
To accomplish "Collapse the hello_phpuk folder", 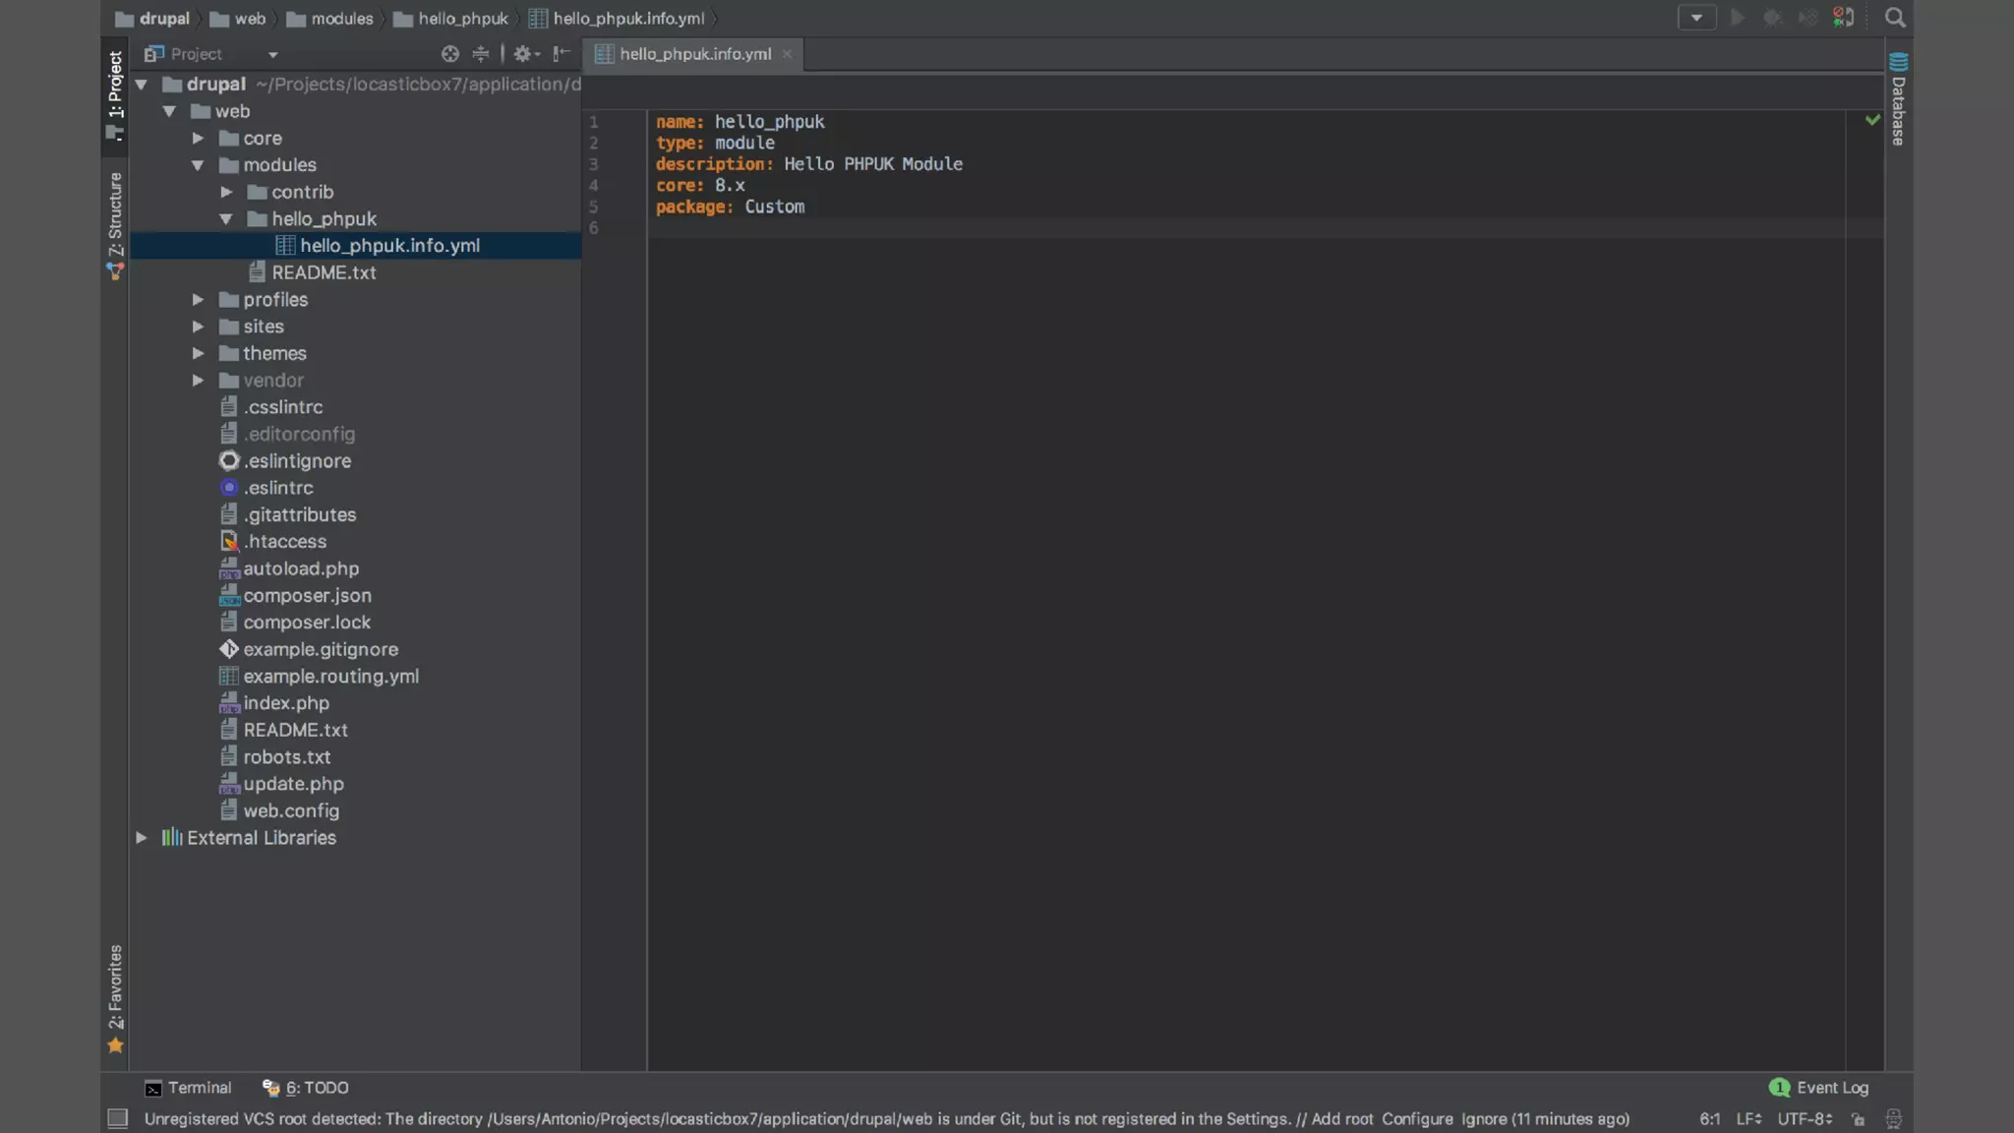I will point(226,219).
